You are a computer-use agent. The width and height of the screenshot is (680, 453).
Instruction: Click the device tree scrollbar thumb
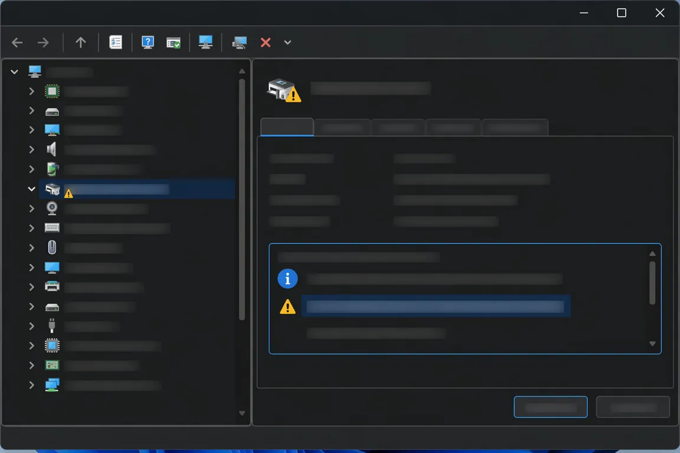point(242,199)
